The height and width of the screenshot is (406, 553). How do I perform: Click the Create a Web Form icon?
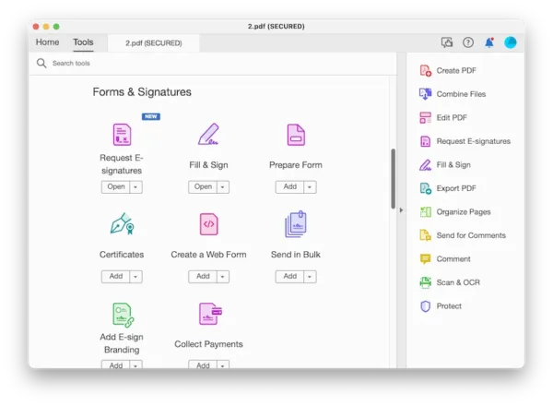point(208,224)
